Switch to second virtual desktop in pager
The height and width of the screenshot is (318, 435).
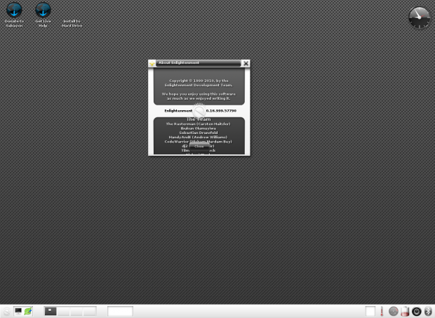click(64, 311)
